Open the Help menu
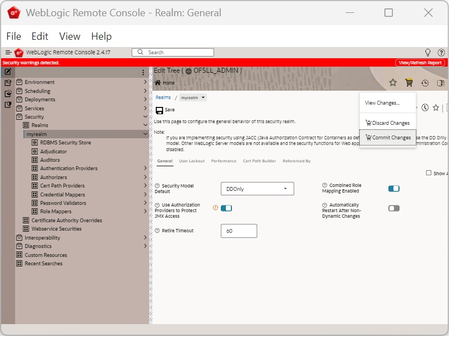Screen dimensions: 450x337 101,36
